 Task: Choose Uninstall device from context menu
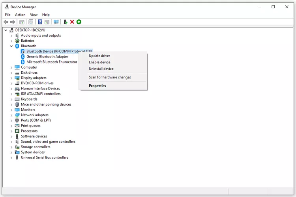113,69
